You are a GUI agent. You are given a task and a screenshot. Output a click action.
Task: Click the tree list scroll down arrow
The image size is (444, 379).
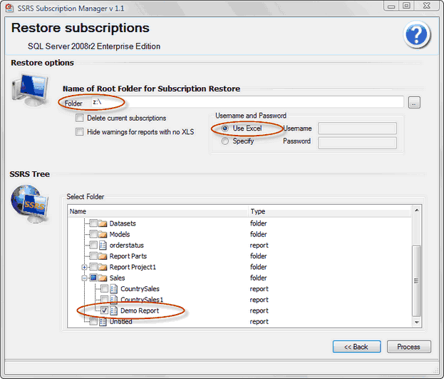(x=416, y=322)
